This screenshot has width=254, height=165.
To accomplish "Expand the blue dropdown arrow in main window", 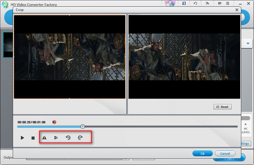I will point(248,44).
